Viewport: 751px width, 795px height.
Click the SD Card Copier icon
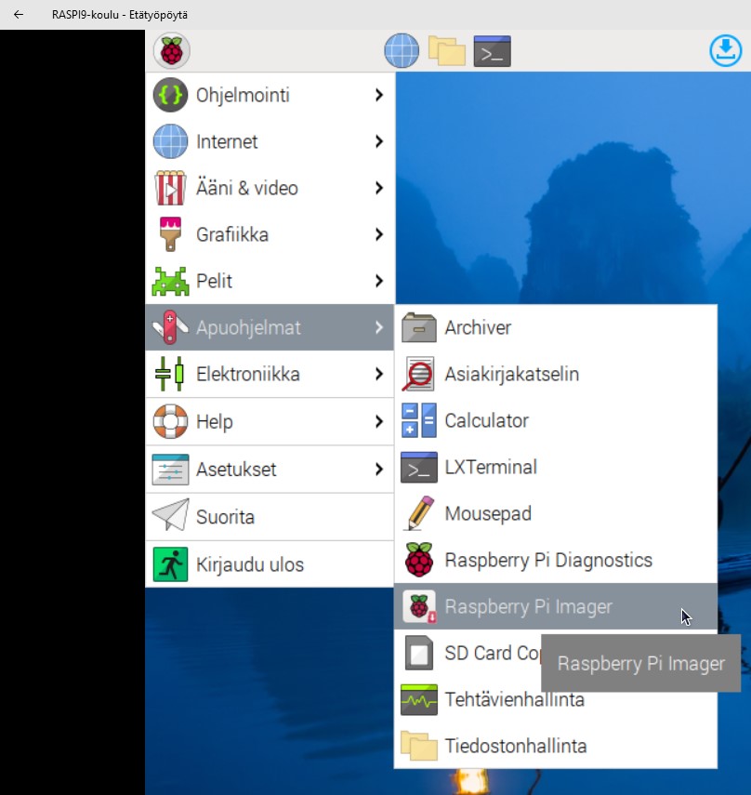[418, 653]
